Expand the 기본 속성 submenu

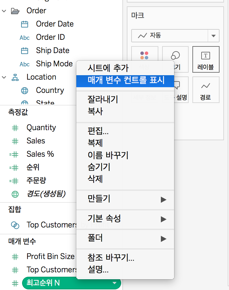click(x=125, y=219)
